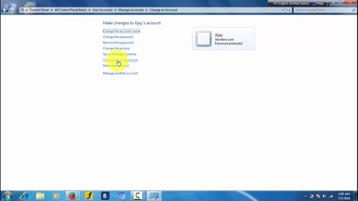Click 'Change the account name' link
The height and width of the screenshot is (201, 358).
(121, 31)
